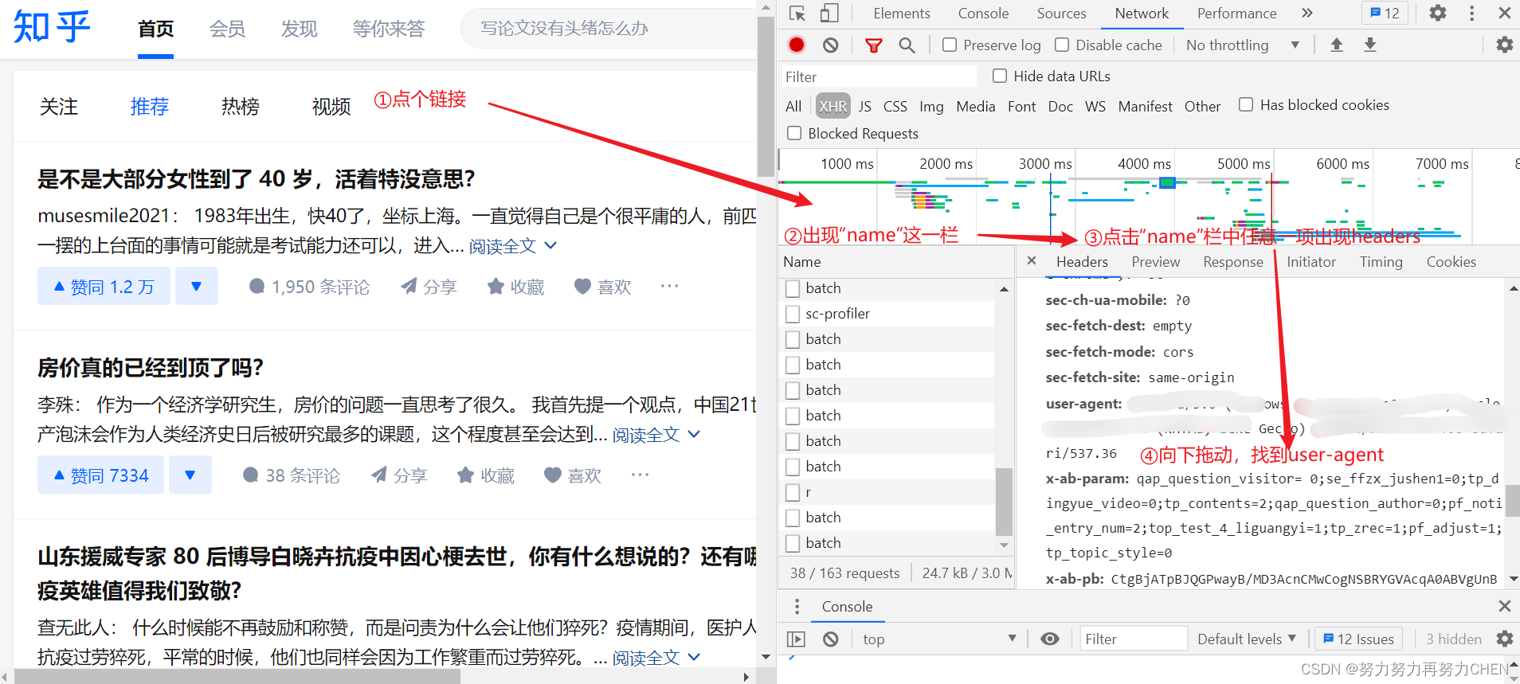Screen dimensions: 1520x684
Task: Check Blocked Requests checkbox
Action: (794, 133)
